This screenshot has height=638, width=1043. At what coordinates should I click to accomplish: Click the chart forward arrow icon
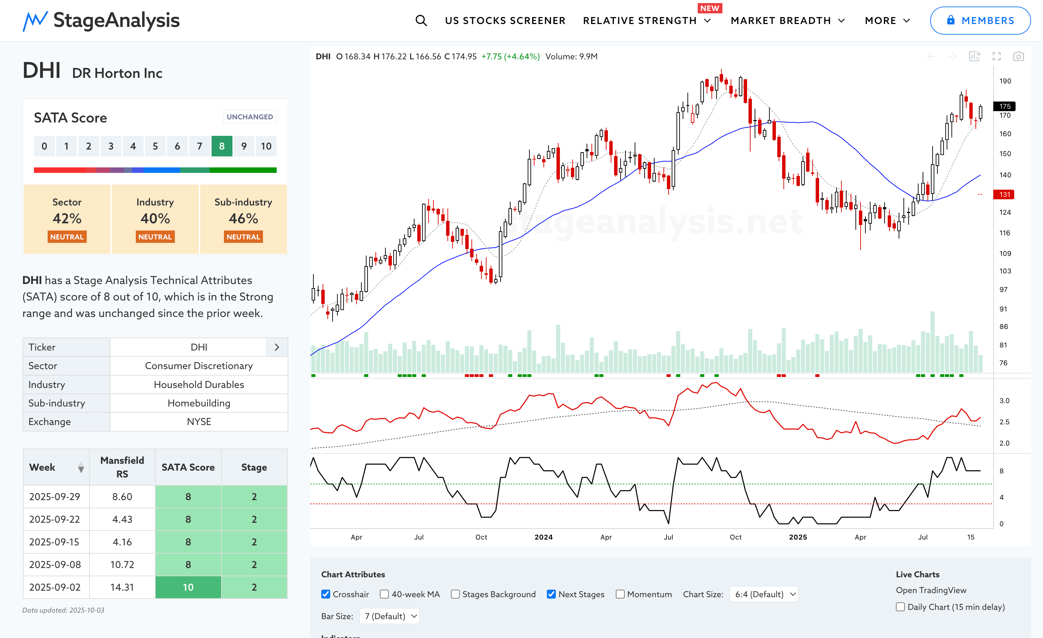(952, 56)
